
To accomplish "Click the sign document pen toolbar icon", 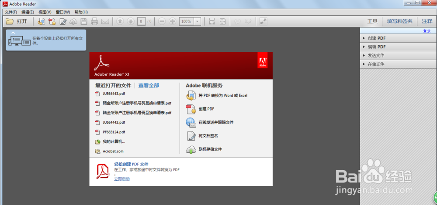I will tap(63, 21).
